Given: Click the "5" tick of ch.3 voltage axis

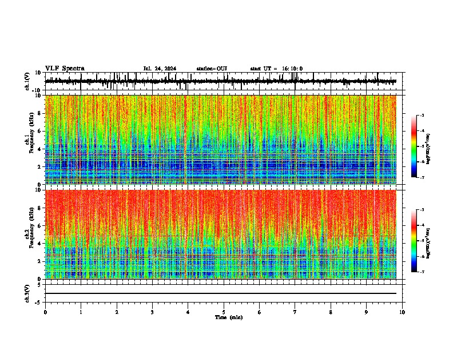Looking at the screenshot, I should (x=40, y=285).
